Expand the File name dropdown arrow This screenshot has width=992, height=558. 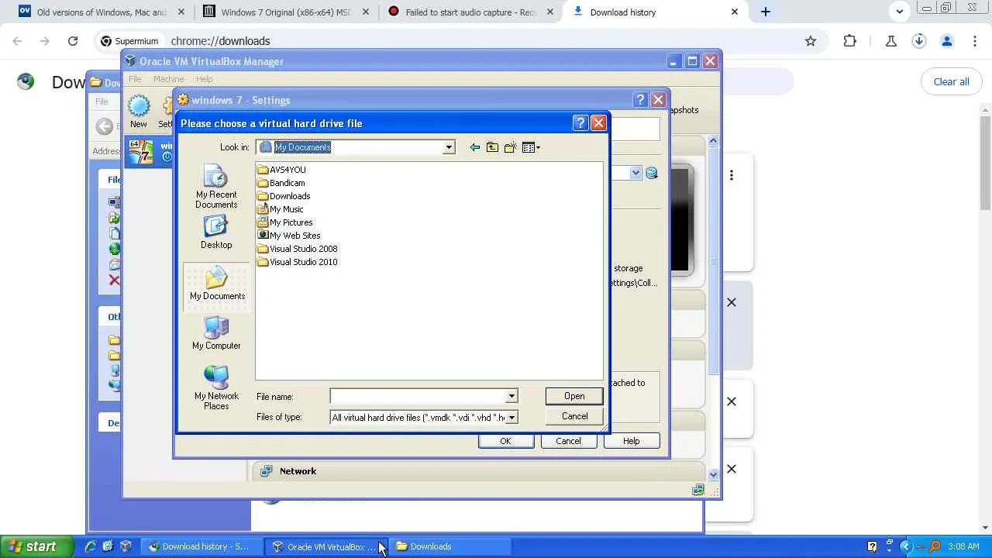click(x=511, y=396)
